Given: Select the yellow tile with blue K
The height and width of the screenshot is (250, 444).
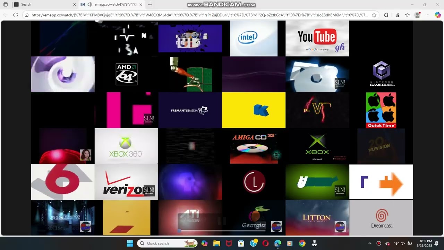Looking at the screenshot, I should click(254, 110).
